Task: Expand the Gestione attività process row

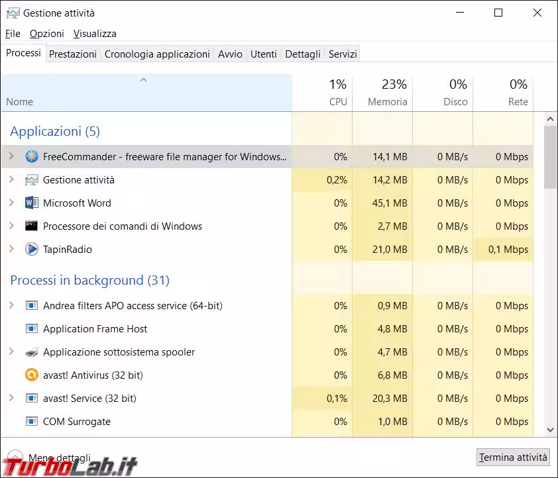Action: pos(11,179)
